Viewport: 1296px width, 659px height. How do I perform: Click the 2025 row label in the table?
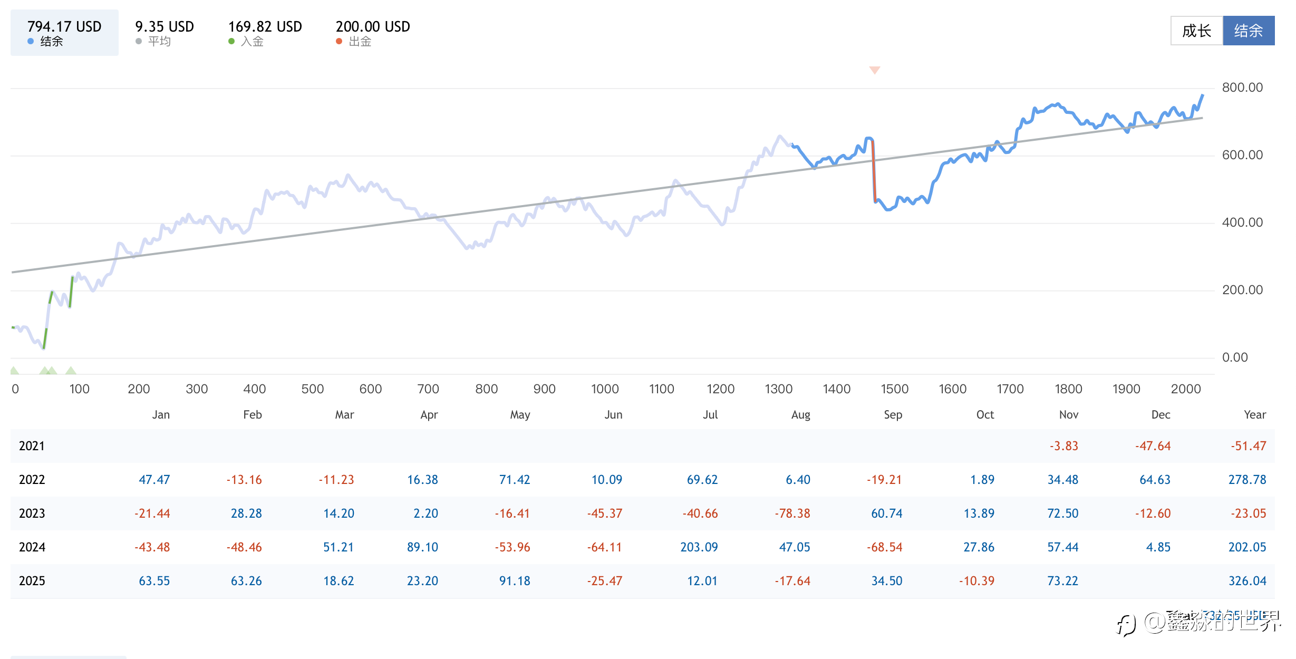pos(32,581)
